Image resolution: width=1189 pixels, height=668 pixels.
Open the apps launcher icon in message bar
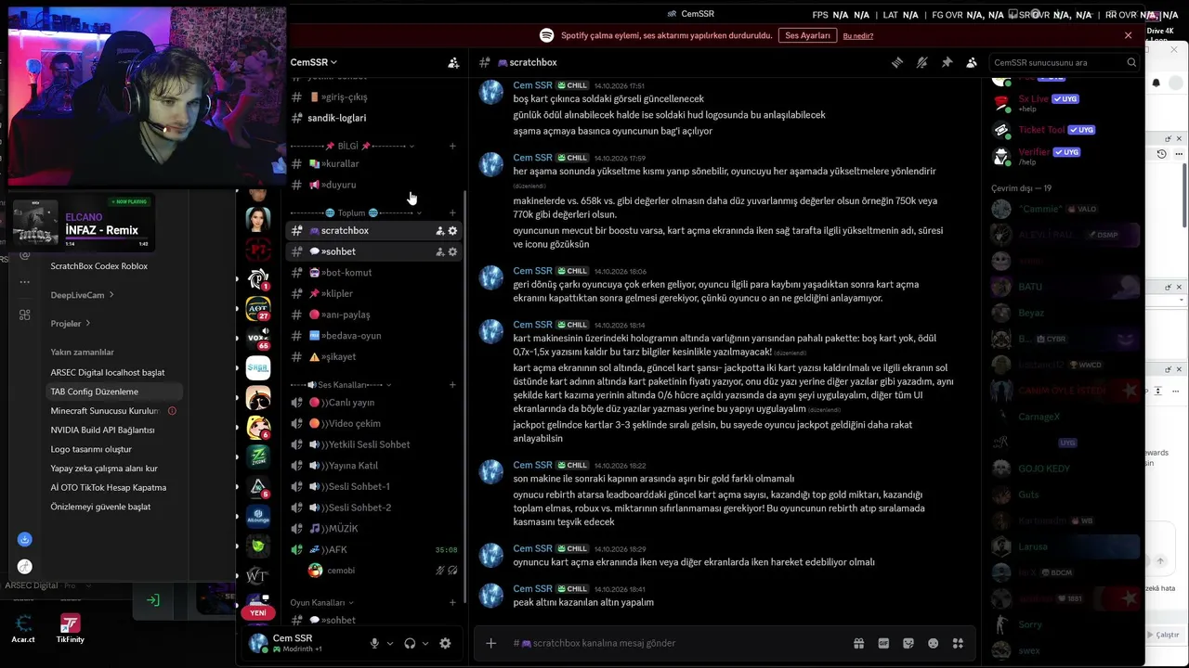coord(958,643)
